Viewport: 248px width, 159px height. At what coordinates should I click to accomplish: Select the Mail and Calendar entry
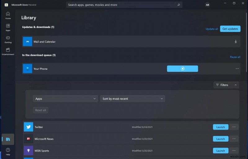point(131,42)
